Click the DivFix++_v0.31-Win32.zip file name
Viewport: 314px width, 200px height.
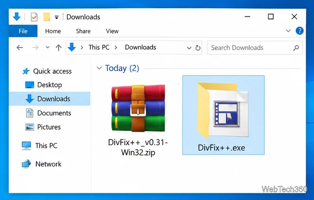point(138,148)
